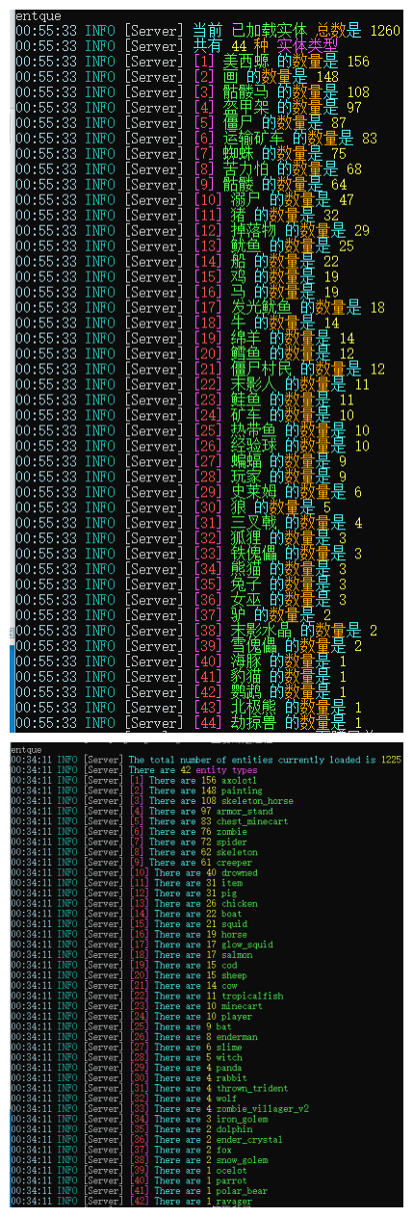
Task: Click the [26] 经验球 10 line
Action: [193, 446]
